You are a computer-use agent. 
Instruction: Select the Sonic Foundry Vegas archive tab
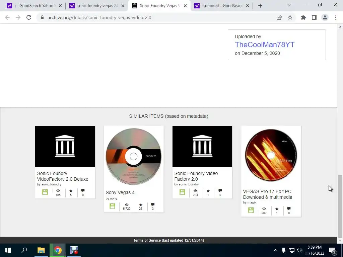[159, 6]
